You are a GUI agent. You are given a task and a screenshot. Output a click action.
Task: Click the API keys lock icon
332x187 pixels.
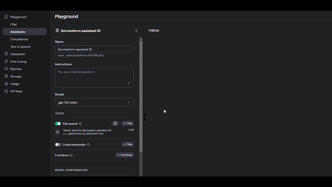[6, 91]
